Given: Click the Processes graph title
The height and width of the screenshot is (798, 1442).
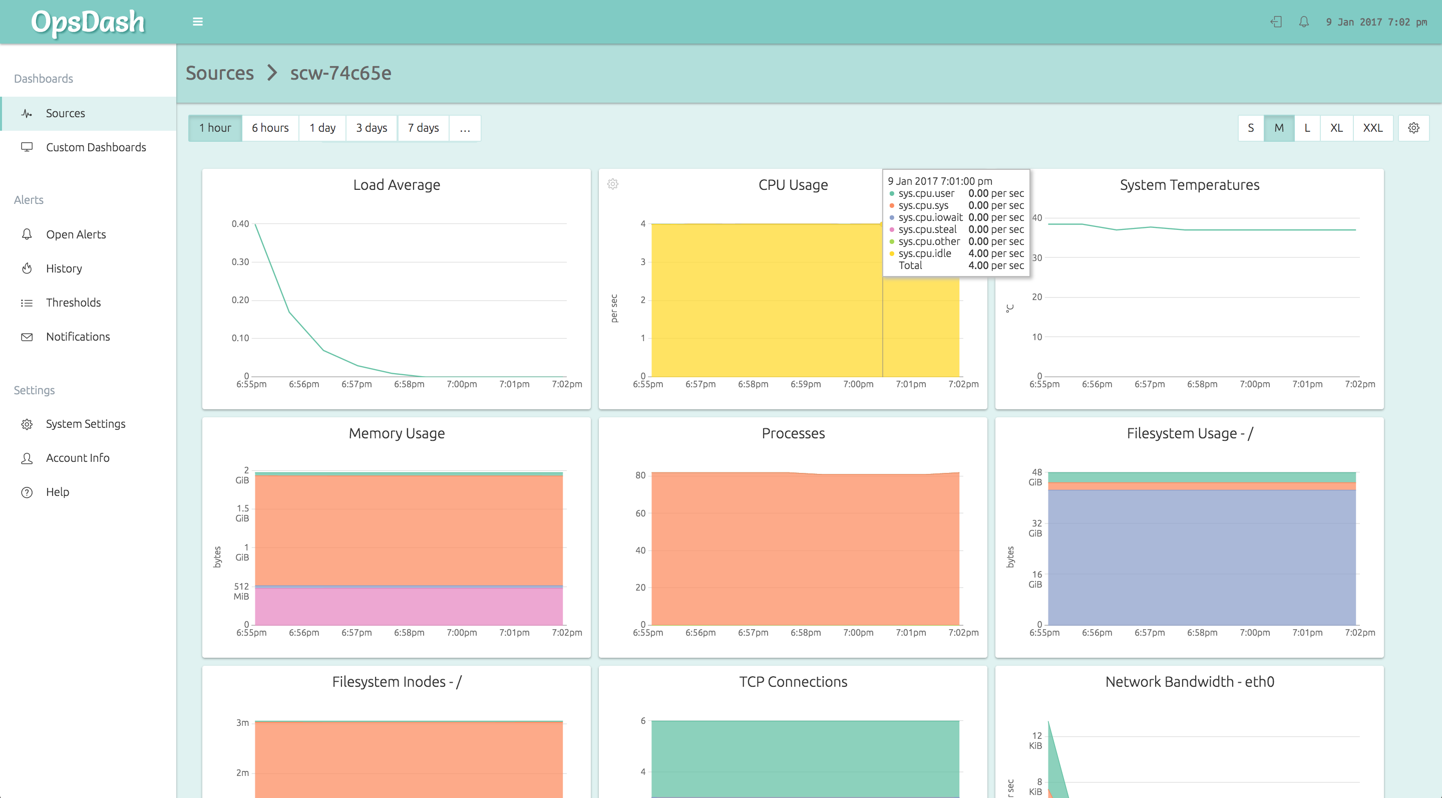Looking at the screenshot, I should 793,433.
